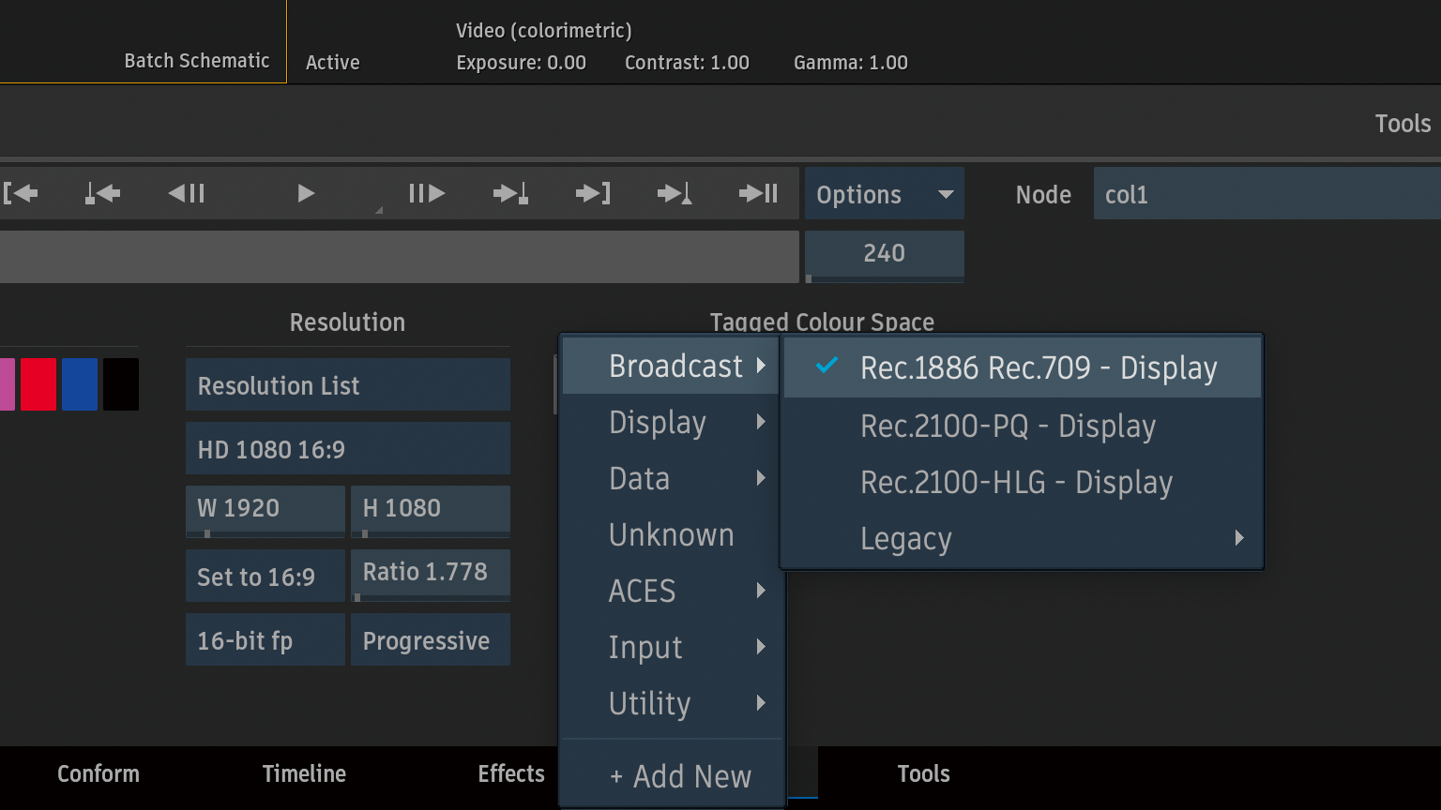This screenshot has width=1441, height=810.
Task: Step back one frame
Action: point(186,194)
